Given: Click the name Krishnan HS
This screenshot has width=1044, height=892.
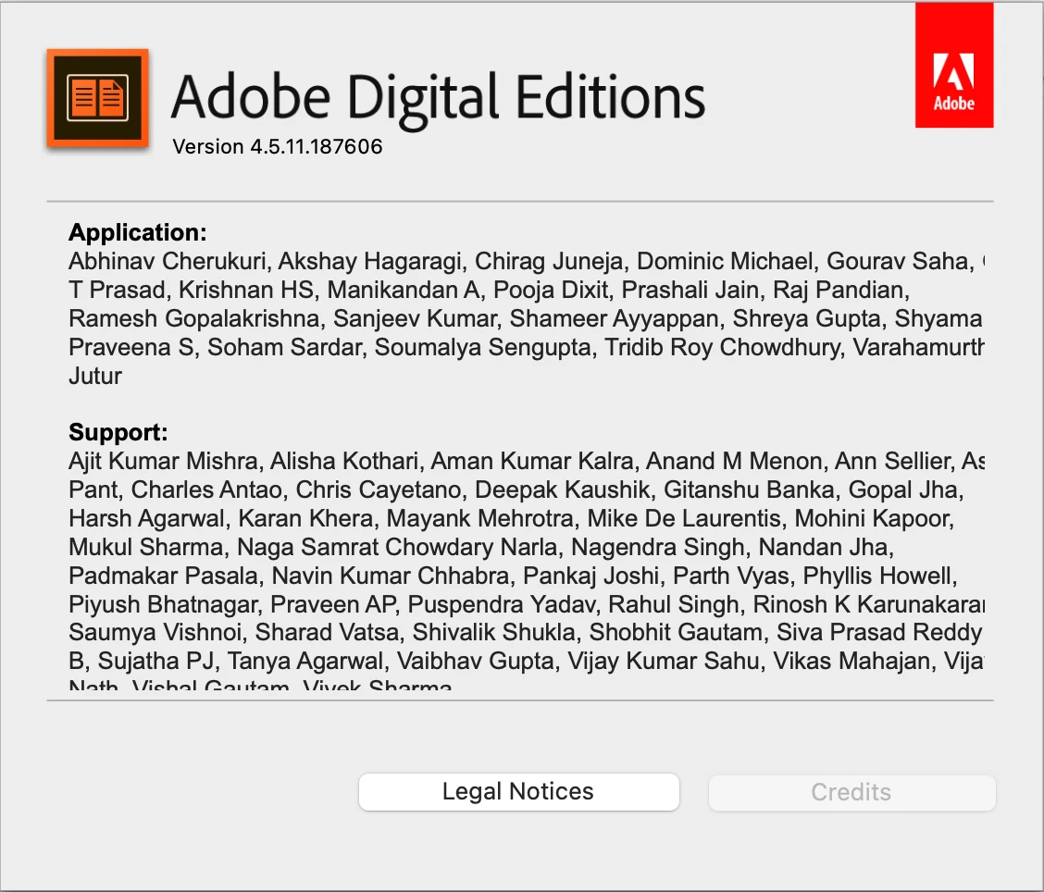Looking at the screenshot, I should coord(245,290).
